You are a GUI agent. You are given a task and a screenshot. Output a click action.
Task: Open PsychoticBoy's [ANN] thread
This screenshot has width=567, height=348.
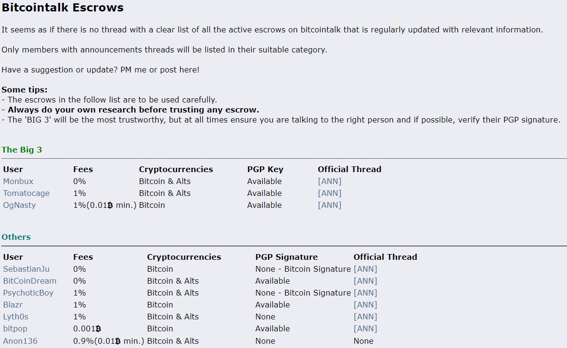coord(365,293)
